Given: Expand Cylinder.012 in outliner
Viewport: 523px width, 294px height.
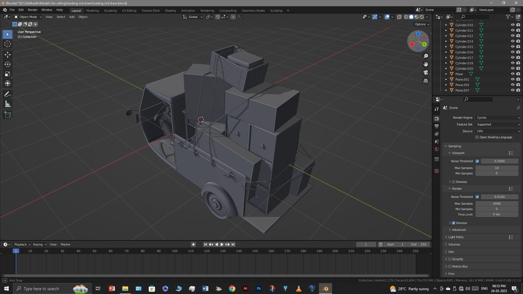Looking at the screenshot, I should (446, 36).
